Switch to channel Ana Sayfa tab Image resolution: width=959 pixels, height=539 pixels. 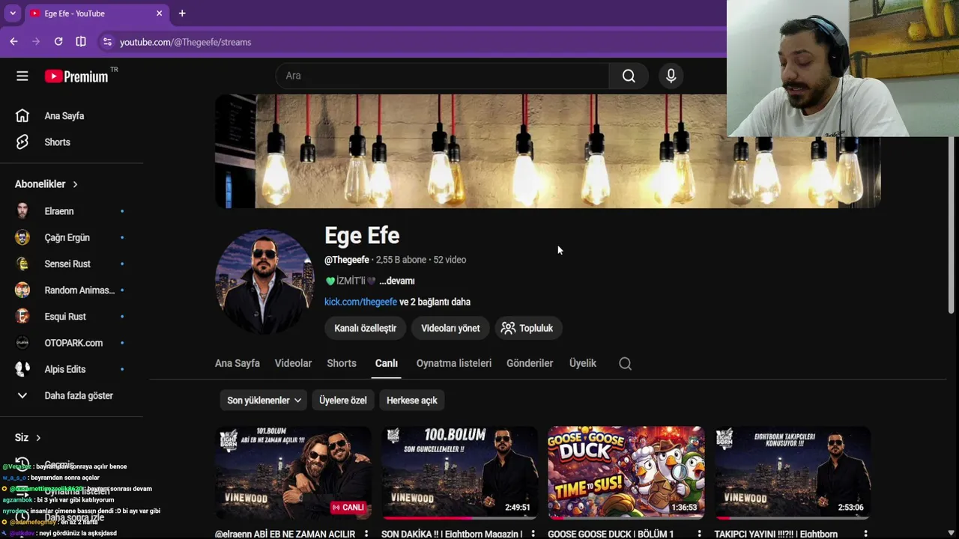pyautogui.click(x=238, y=363)
